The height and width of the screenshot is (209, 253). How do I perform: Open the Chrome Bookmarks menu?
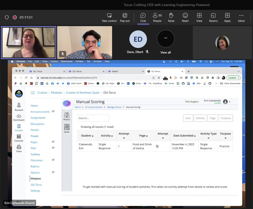pos(67,62)
